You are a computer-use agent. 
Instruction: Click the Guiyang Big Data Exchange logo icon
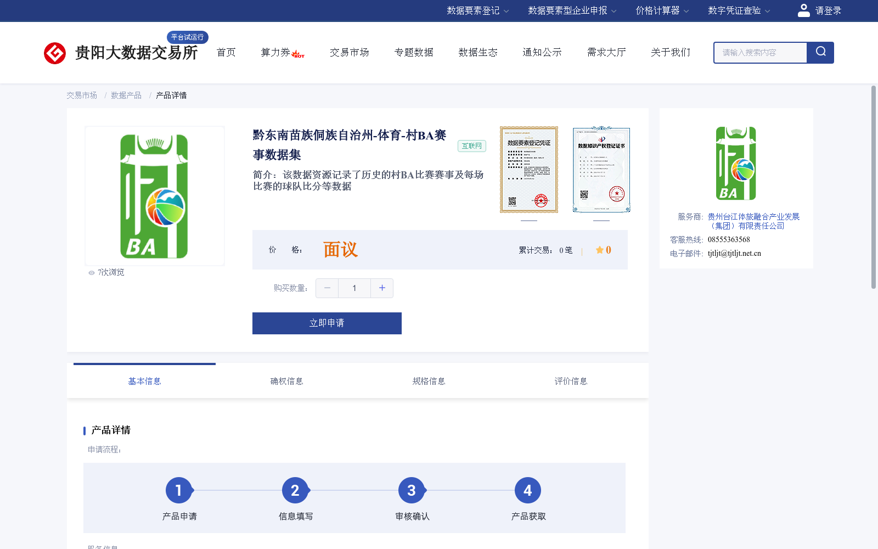(55, 53)
